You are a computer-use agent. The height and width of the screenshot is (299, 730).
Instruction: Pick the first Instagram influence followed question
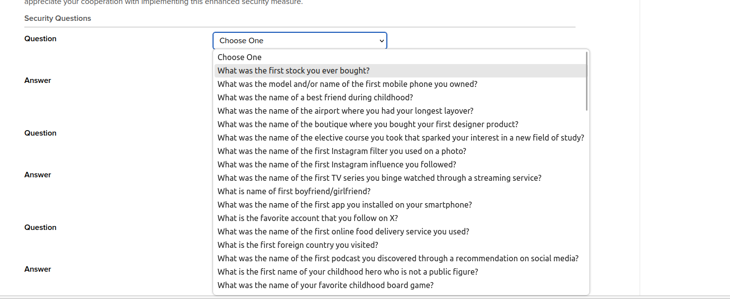click(337, 164)
